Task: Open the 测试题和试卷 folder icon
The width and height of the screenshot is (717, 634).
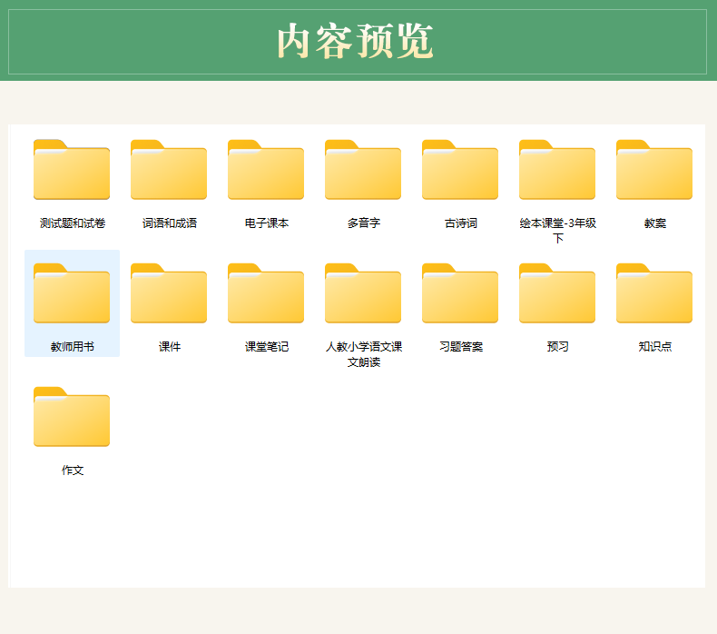Action: click(72, 169)
